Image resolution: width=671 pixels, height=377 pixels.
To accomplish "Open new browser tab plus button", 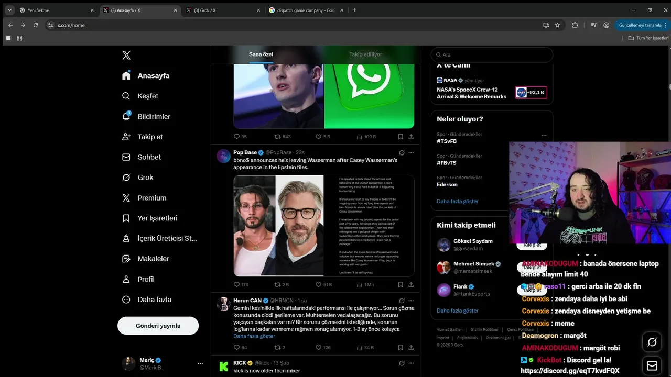I will (354, 10).
